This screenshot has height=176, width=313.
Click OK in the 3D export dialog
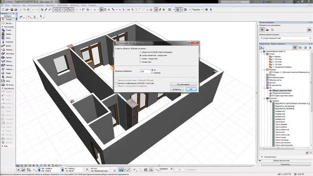(191, 89)
